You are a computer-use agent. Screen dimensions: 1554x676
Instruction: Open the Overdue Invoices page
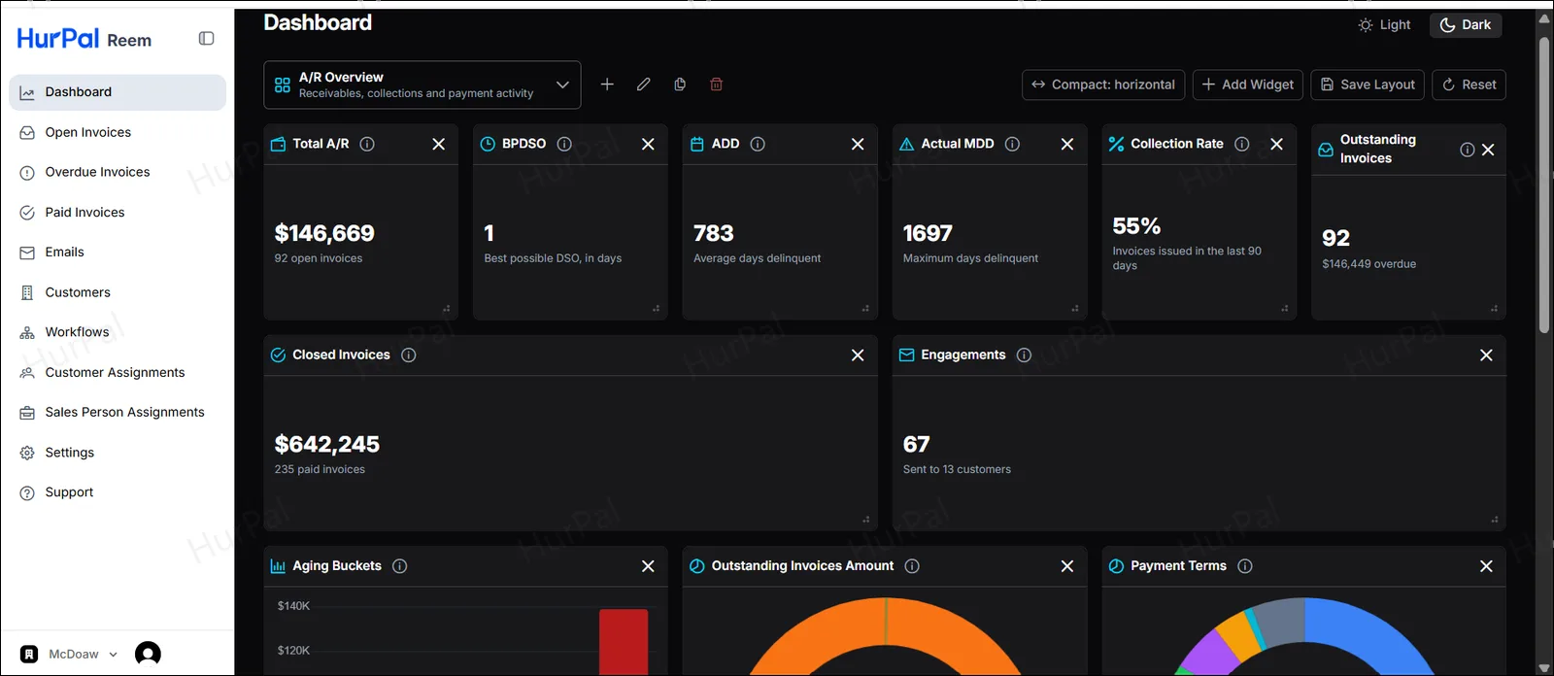pos(118,172)
